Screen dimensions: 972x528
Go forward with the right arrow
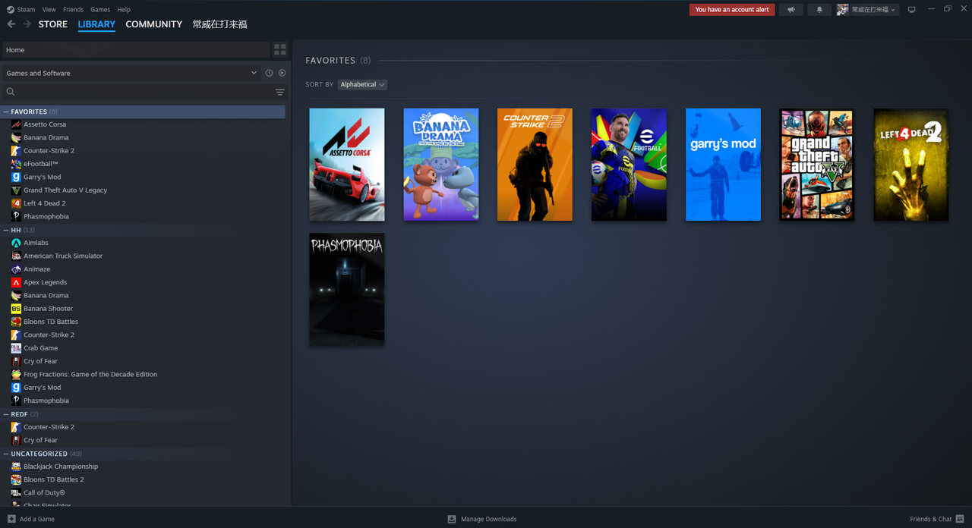coord(27,24)
